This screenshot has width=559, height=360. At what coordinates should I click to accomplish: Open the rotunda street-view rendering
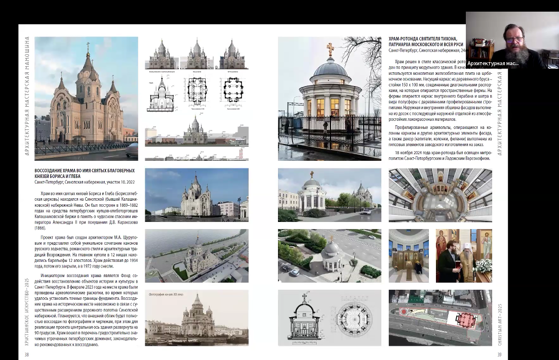click(x=330, y=195)
